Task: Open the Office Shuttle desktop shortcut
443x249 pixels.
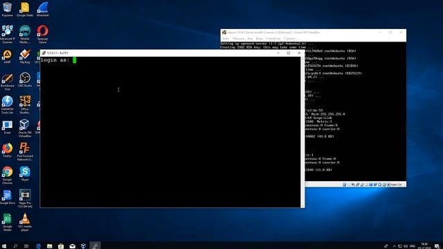Action: tap(25, 104)
